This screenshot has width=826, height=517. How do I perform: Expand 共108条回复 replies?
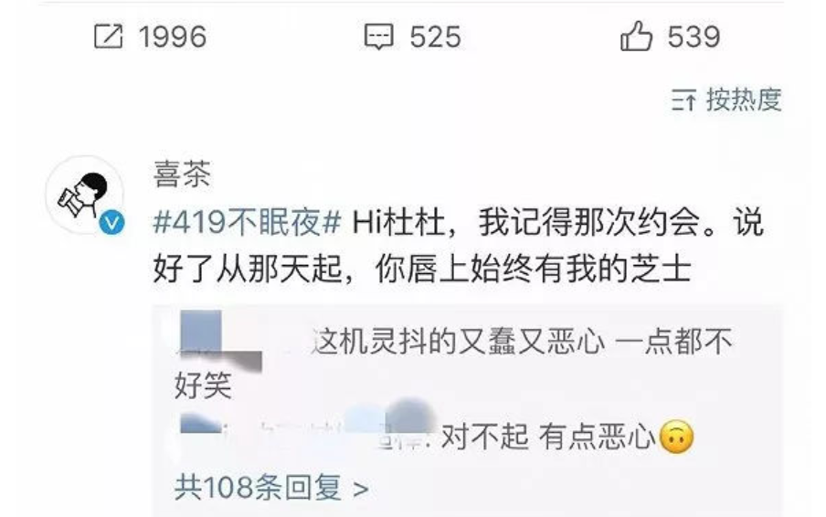coord(271,488)
